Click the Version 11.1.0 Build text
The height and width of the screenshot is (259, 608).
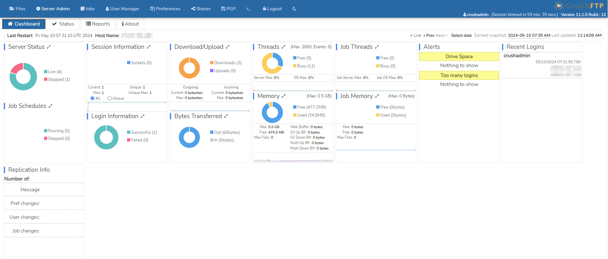583,15
